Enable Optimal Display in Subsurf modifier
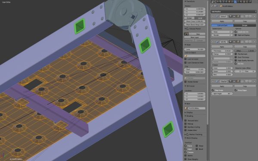The width and height of the screenshot is (258, 161). click(x=236, y=35)
